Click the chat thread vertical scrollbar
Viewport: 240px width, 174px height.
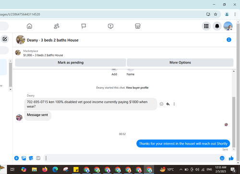tap(234, 122)
